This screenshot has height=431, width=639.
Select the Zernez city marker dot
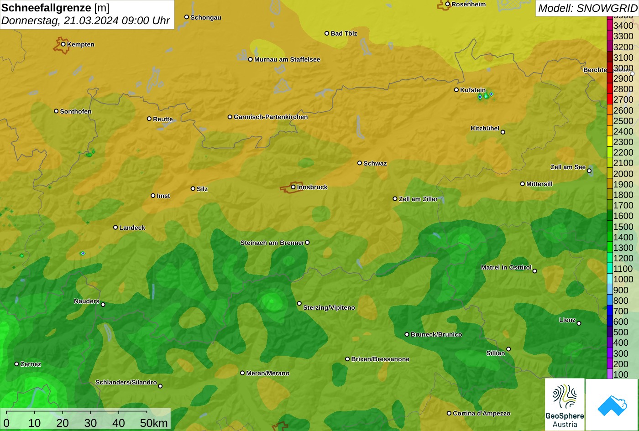click(17, 364)
